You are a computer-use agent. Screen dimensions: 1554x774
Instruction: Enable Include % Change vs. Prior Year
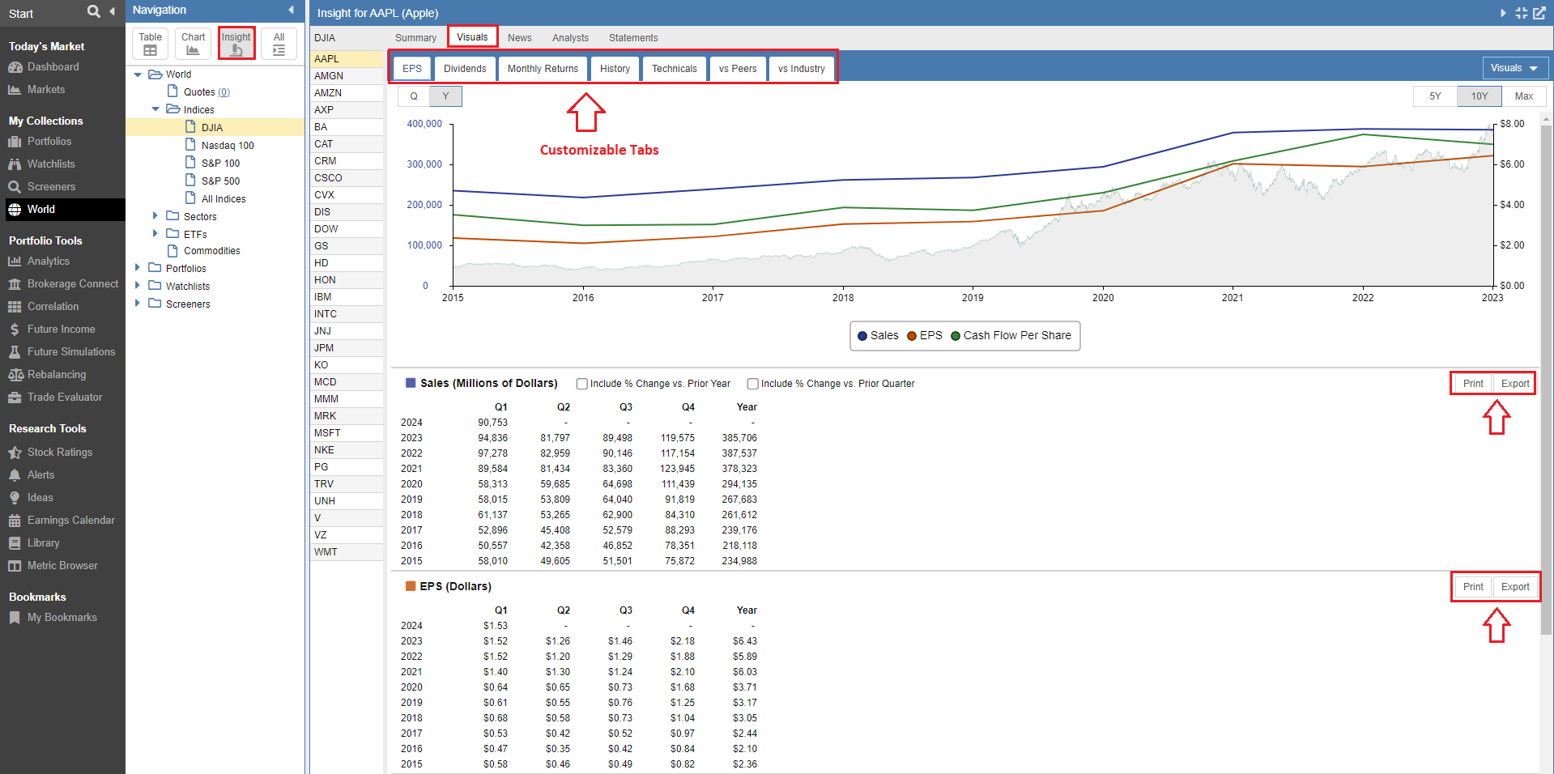click(581, 384)
